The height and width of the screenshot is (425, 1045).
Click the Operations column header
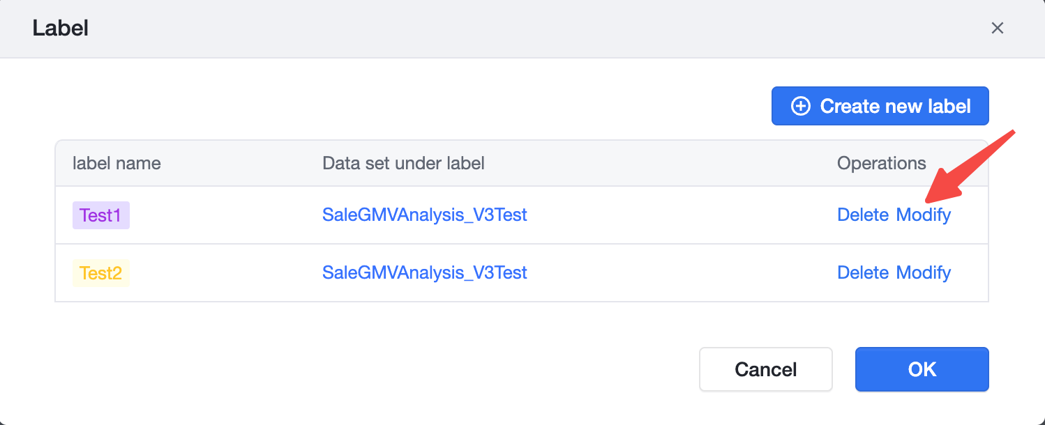click(x=882, y=163)
